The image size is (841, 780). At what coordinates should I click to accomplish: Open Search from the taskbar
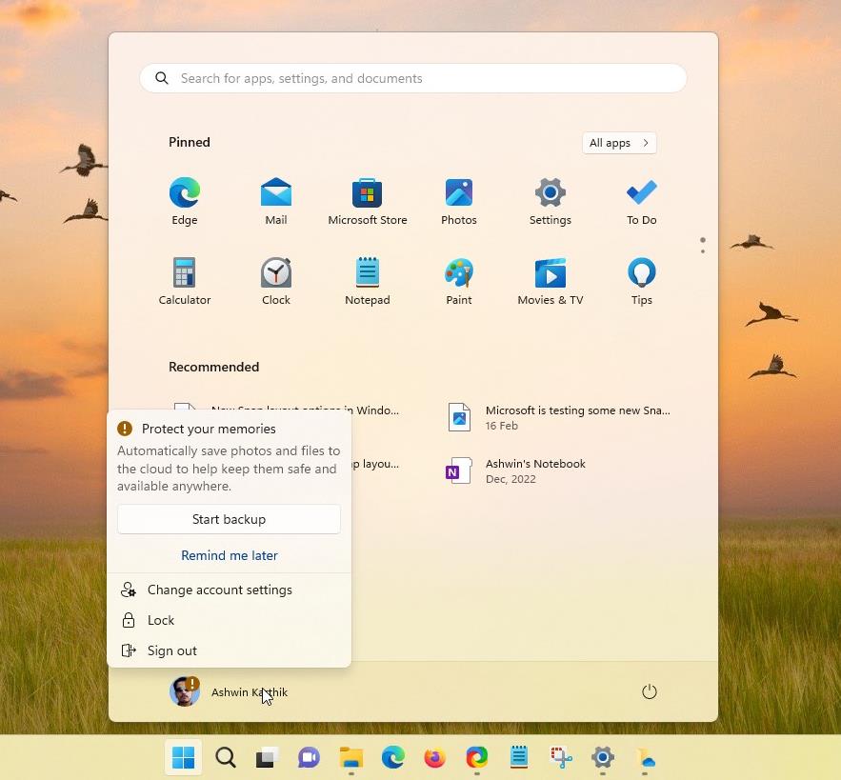226,757
